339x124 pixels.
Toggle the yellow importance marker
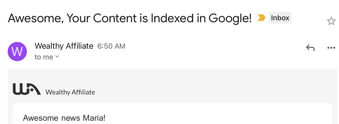[x=261, y=18]
